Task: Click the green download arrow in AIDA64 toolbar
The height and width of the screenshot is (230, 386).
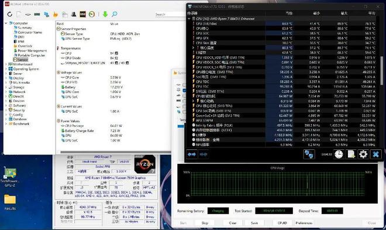Action: (105, 14)
